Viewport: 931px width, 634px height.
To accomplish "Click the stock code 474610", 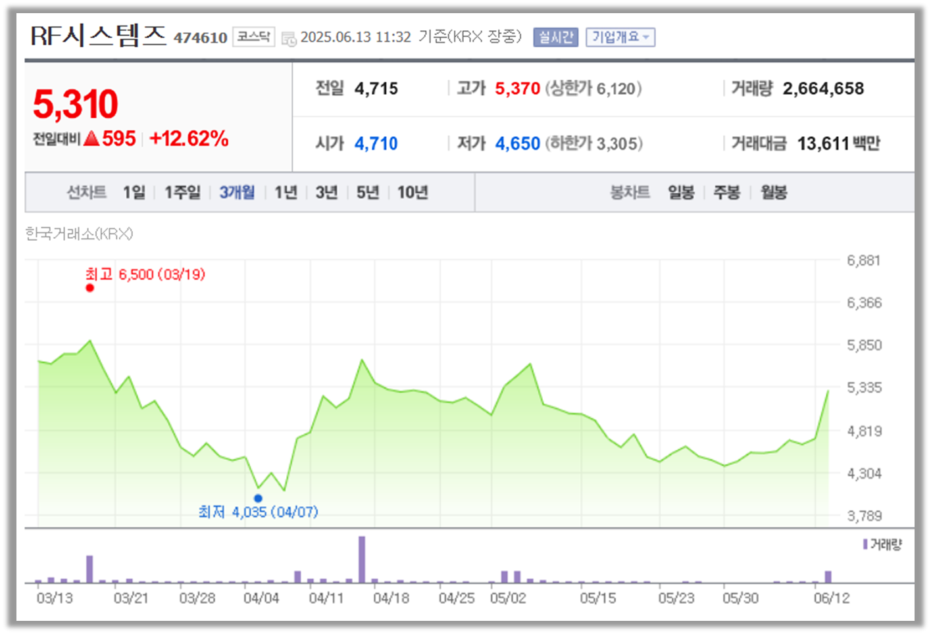I will (x=200, y=38).
